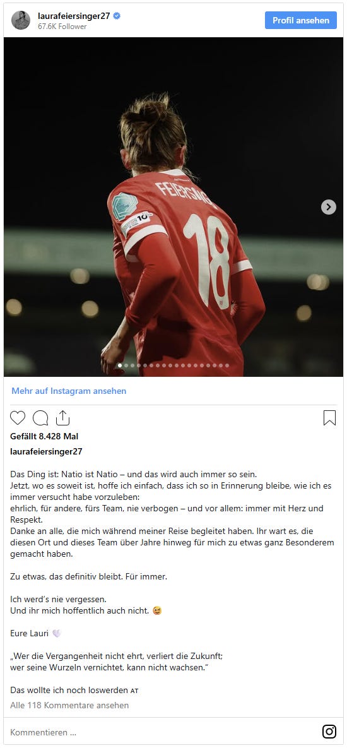
Task: Click the Kommentieren input field
Action: [x=162, y=732]
